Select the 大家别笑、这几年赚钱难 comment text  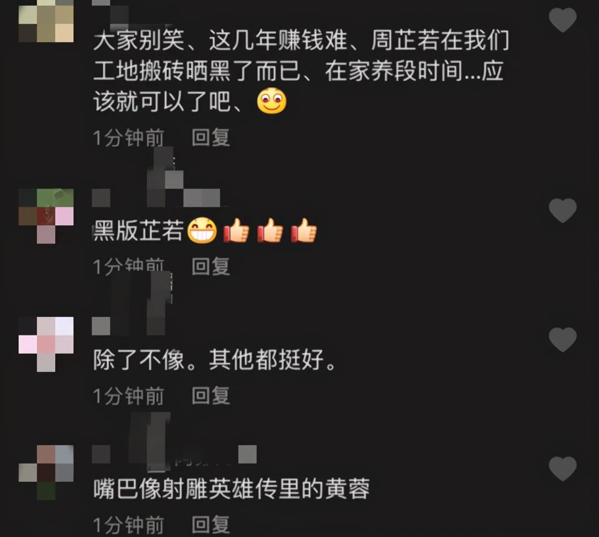301,71
